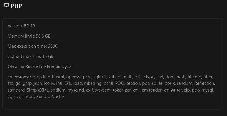
Task: Click the PHP section heading
Action: pyautogui.click(x=16, y=6)
